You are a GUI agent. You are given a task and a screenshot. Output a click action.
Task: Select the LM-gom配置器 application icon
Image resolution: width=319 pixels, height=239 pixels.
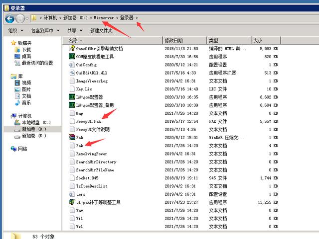[72, 96]
